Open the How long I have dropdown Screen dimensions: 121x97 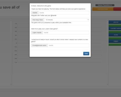pyautogui.click(x=67, y=20)
